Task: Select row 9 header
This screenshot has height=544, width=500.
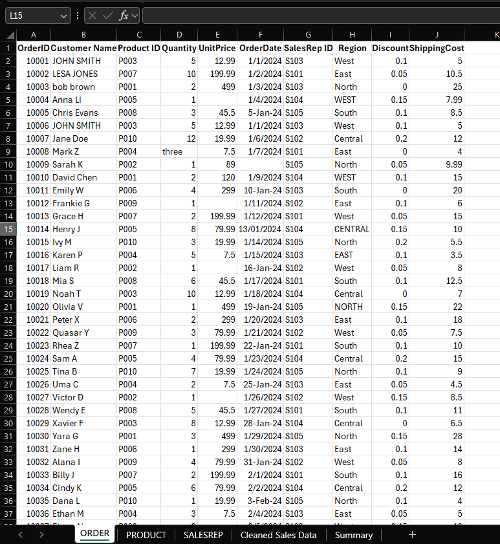Action: (8, 151)
